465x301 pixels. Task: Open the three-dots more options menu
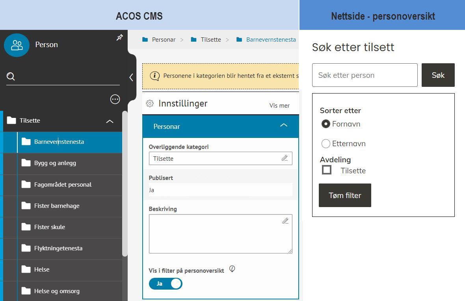coord(115,99)
